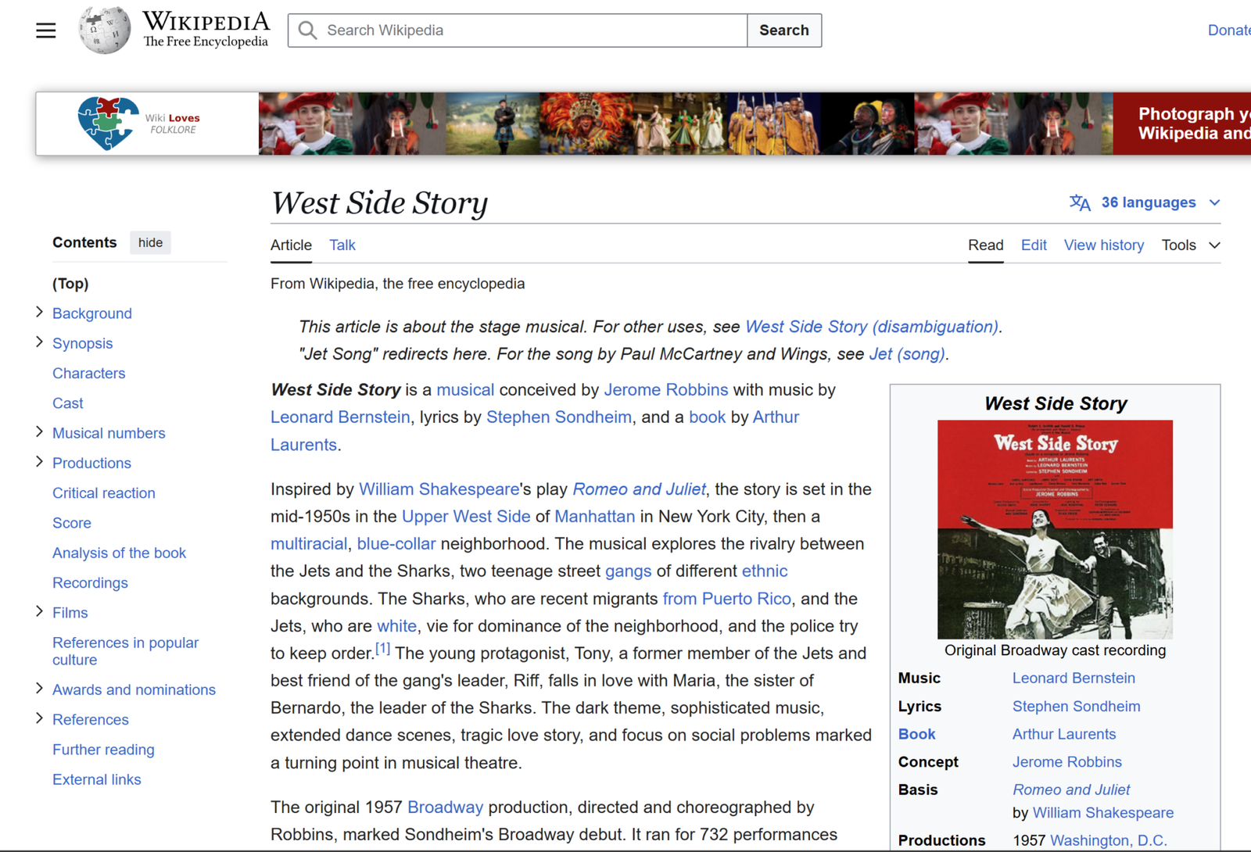Click the Wikipedia globe logo
This screenshot has height=852, width=1251.
click(105, 30)
